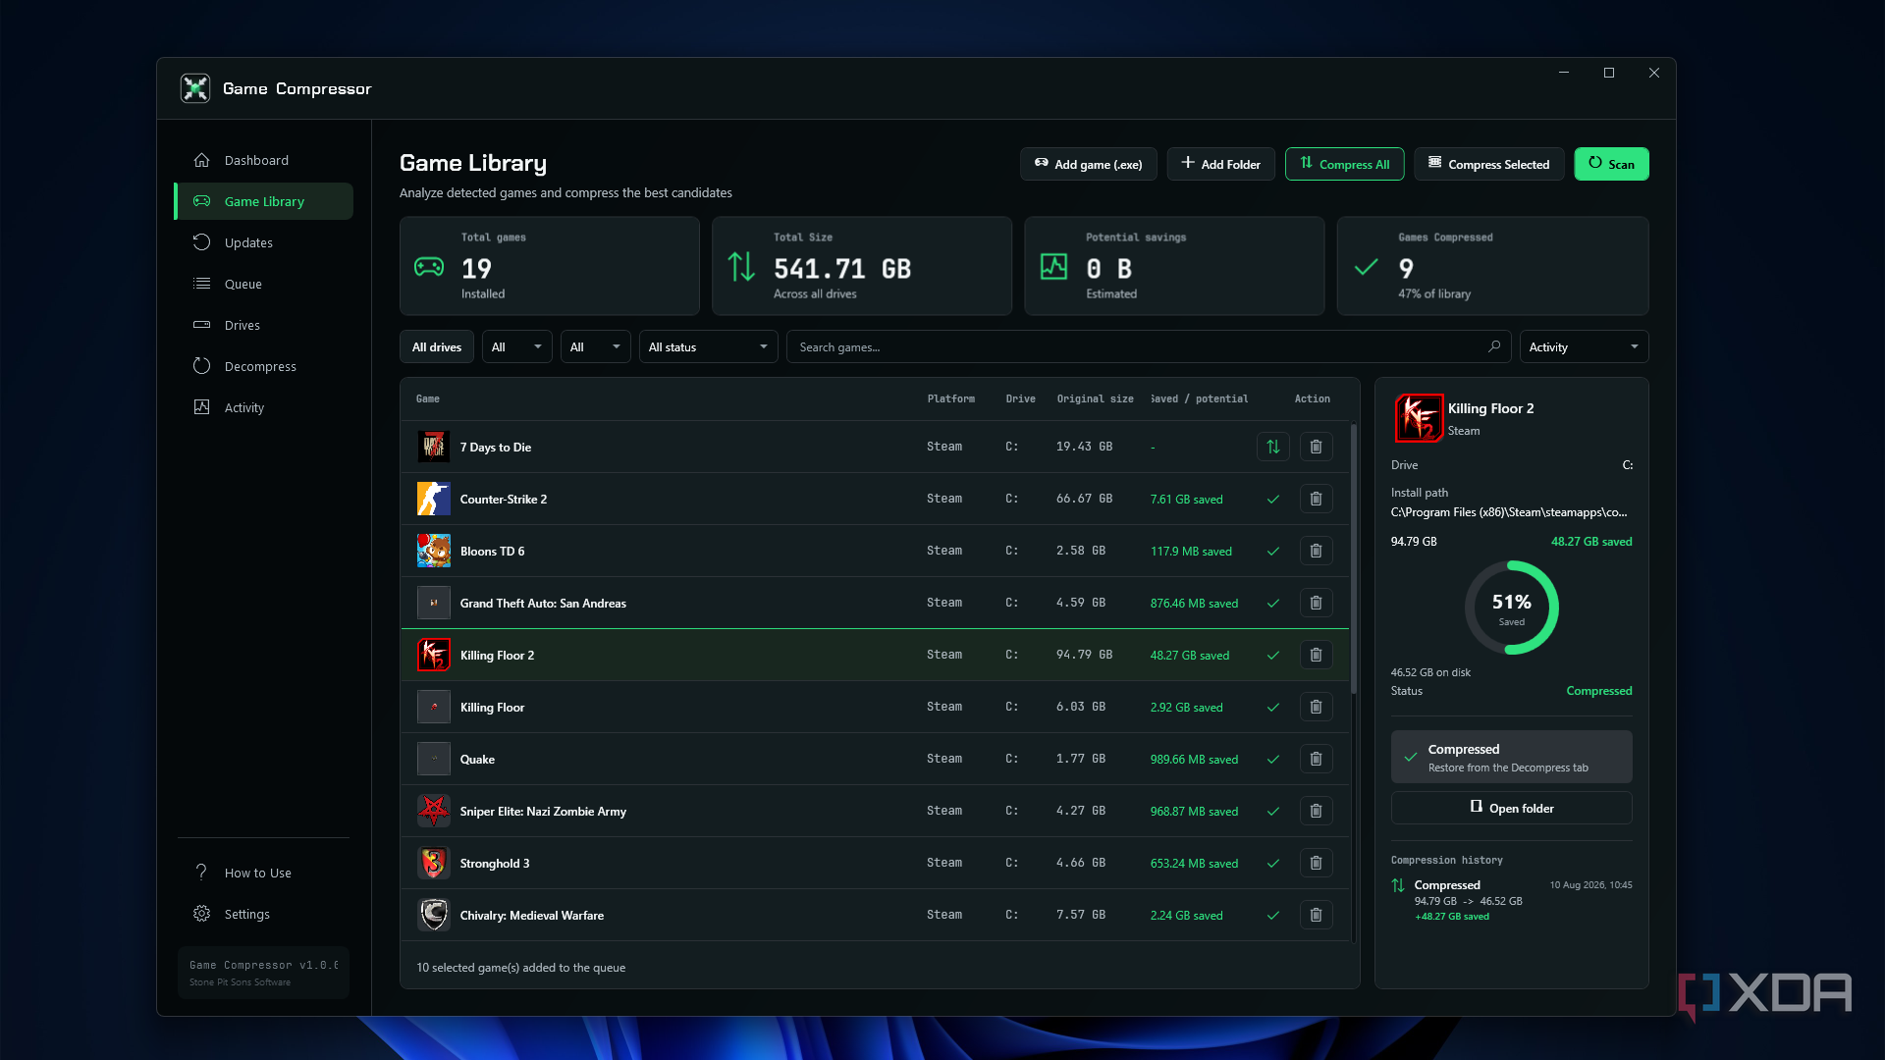Start a Scan with the green button

pyautogui.click(x=1611, y=164)
